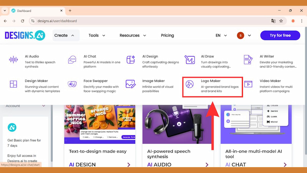Open Face Swapper from menu title
This screenshot has width=307, height=173.
pos(96,81)
